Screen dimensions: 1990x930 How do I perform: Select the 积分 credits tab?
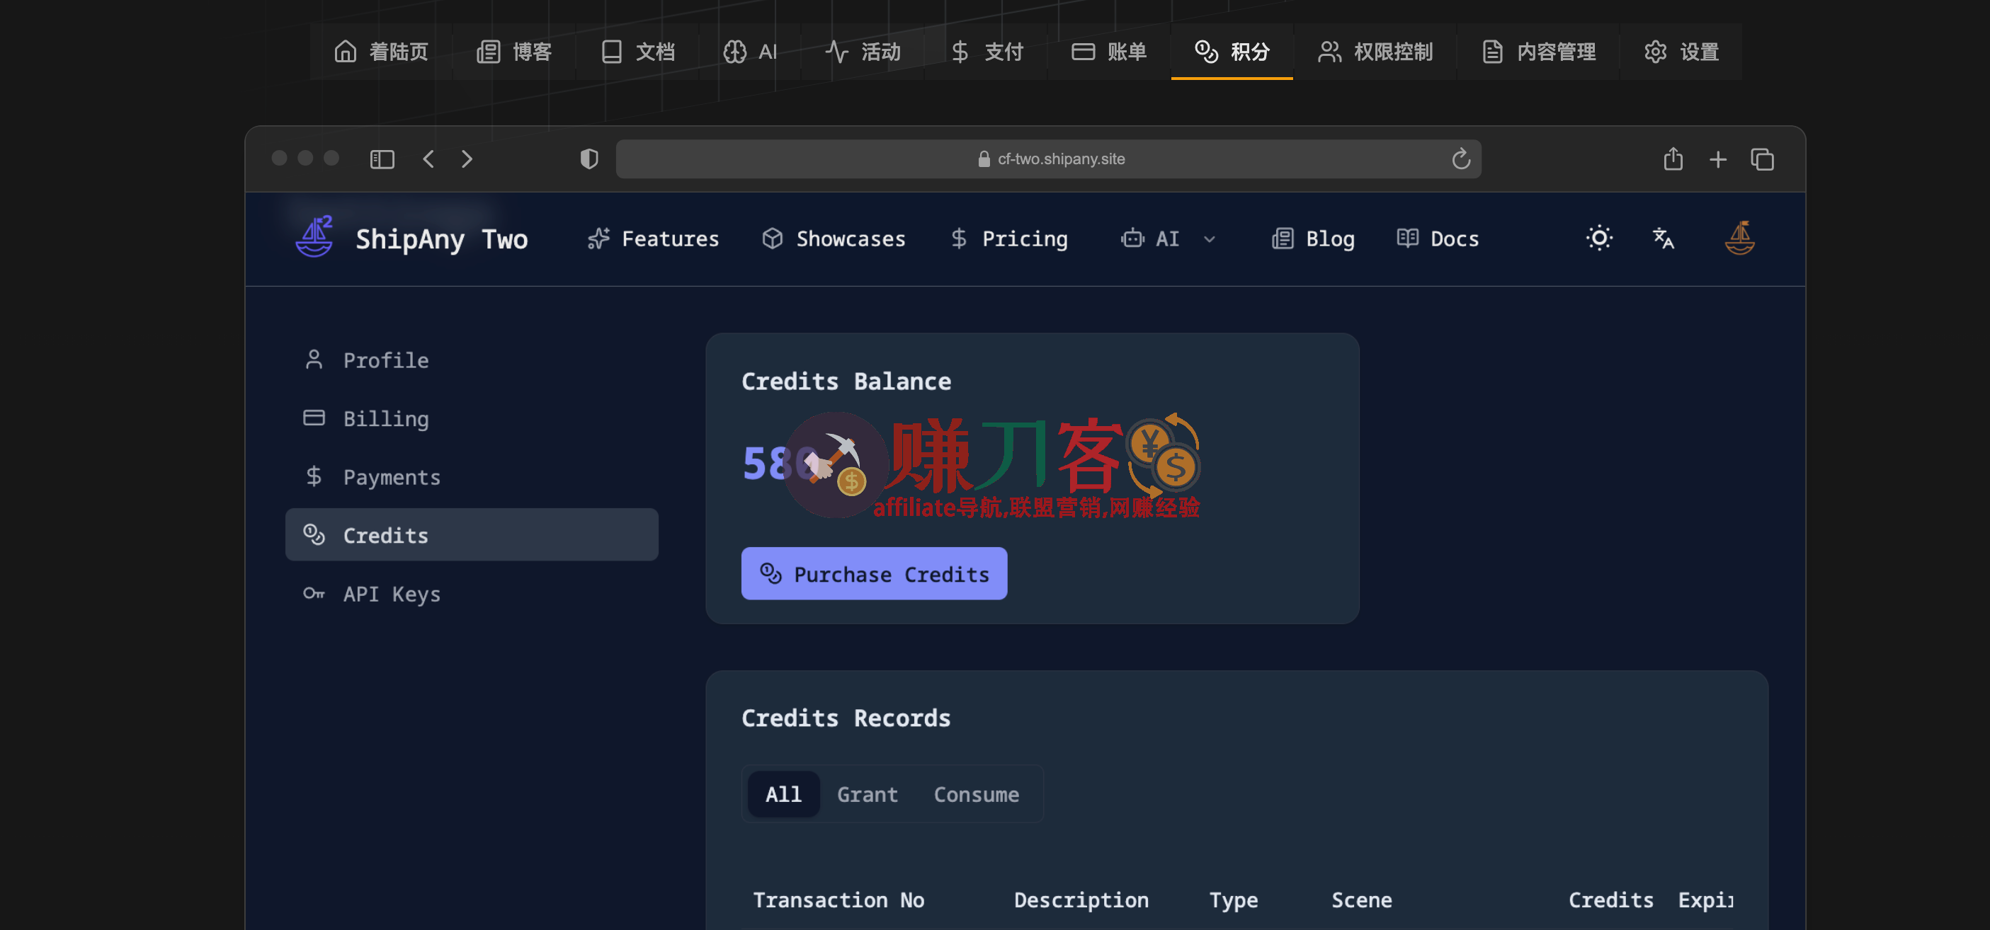pos(1232,52)
